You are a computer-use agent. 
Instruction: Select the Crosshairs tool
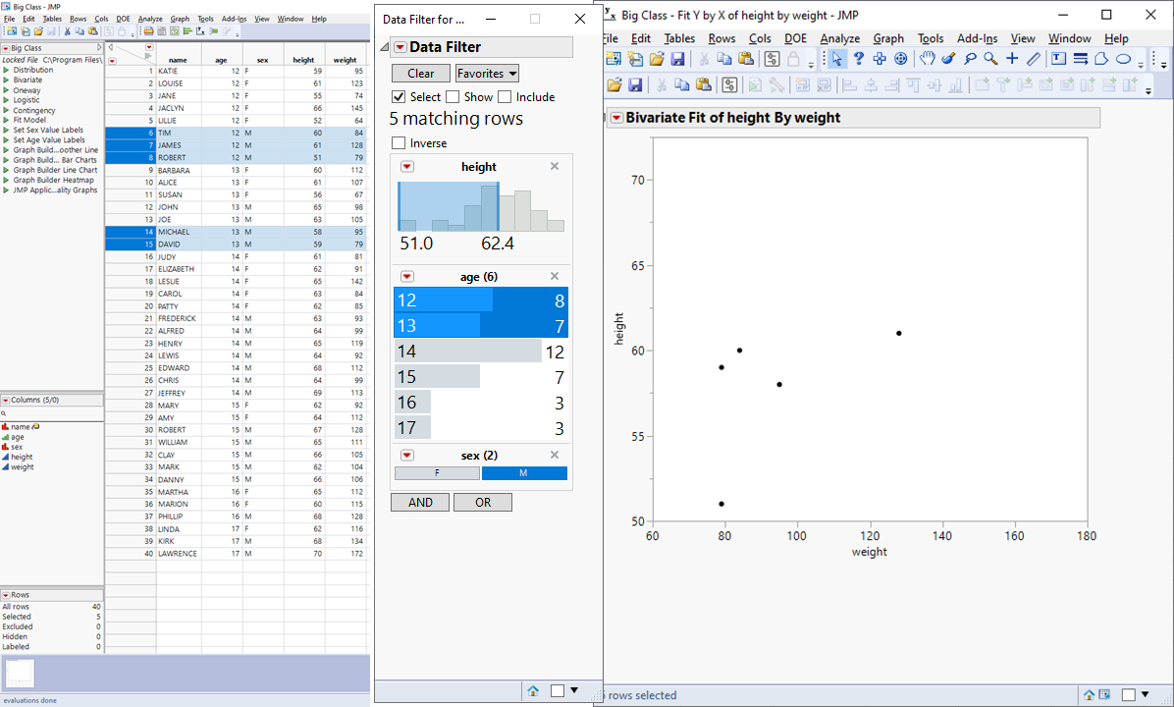click(x=1011, y=58)
